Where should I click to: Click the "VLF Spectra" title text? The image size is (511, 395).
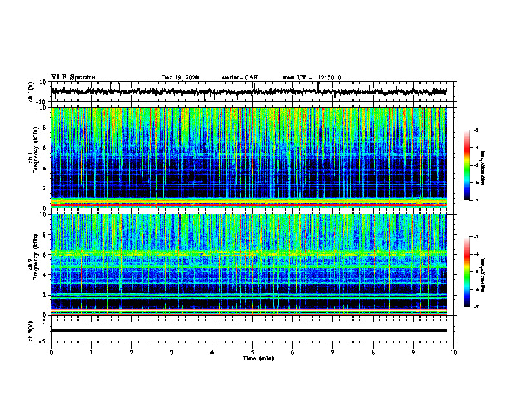click(73, 77)
